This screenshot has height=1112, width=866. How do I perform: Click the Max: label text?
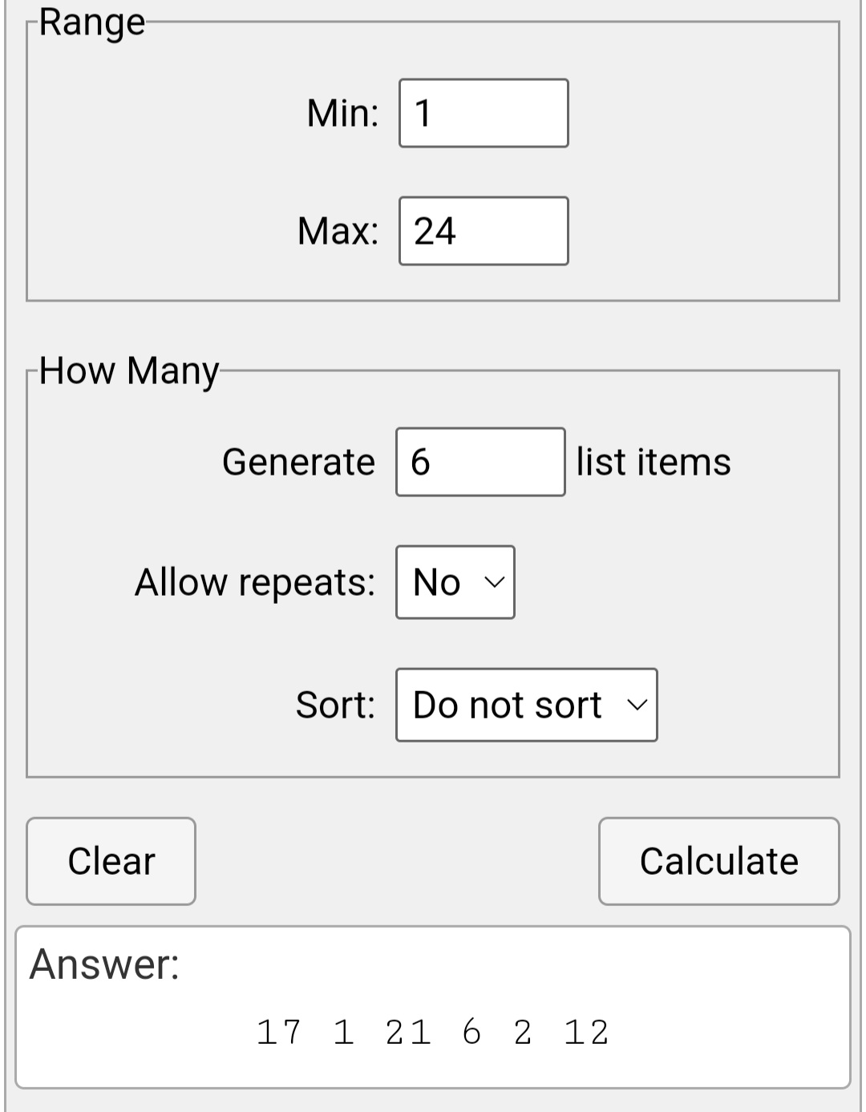pos(338,231)
